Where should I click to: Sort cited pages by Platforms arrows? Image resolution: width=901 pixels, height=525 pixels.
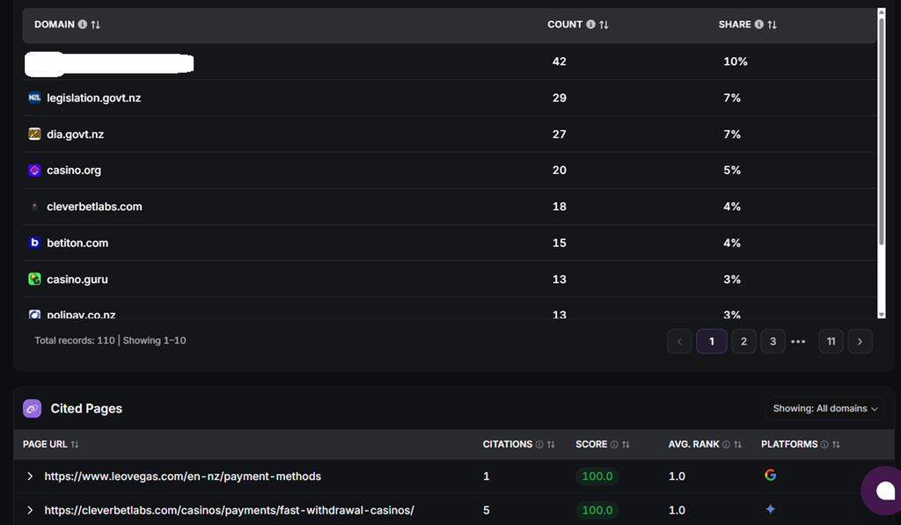(x=836, y=445)
